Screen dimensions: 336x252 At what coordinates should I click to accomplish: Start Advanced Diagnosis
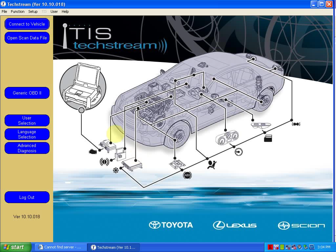tap(27, 148)
